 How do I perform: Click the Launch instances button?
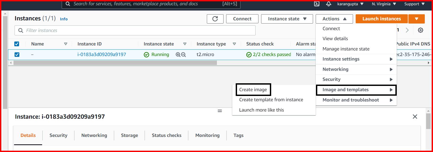[x=382, y=19]
